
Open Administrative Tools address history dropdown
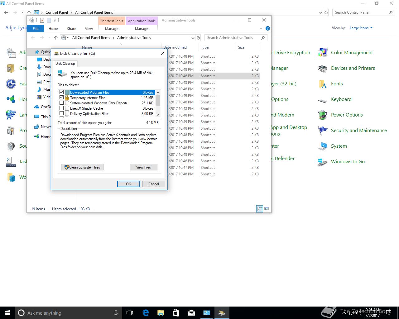[x=193, y=38]
